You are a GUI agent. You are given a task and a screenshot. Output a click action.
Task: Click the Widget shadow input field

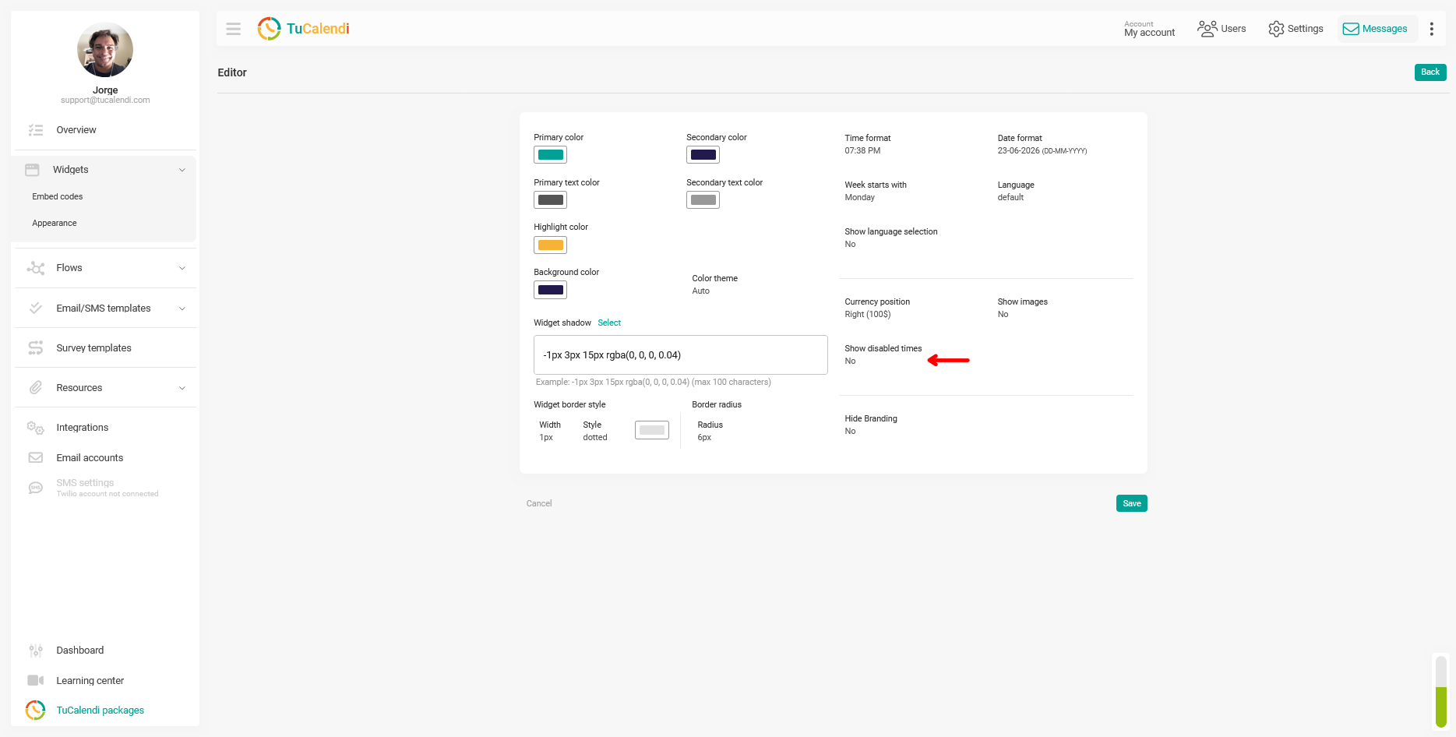coord(681,355)
